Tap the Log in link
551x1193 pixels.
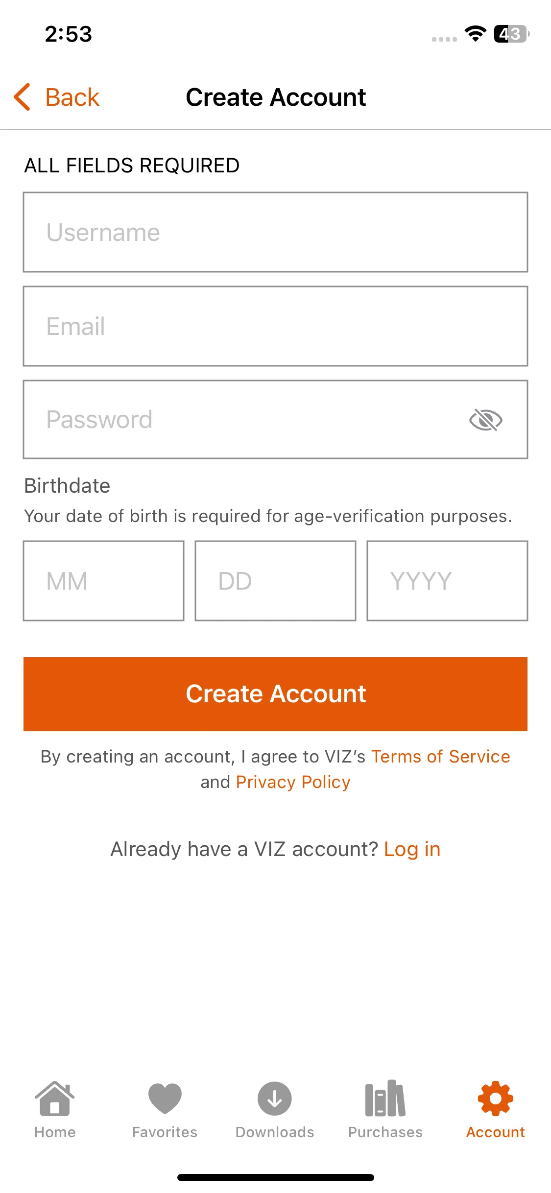(412, 849)
